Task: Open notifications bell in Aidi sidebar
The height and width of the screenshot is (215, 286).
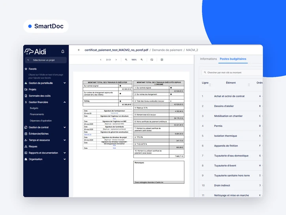Action: click(63, 51)
